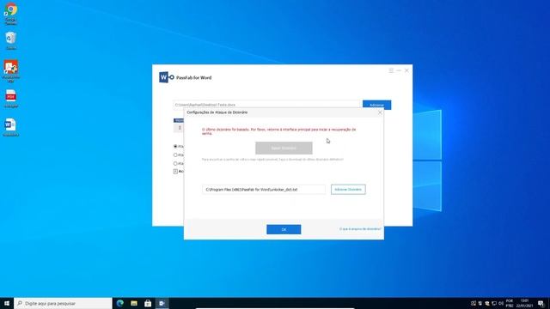Open the Word document on desktop
Image resolution: width=550 pixels, height=309 pixels.
pyautogui.click(x=10, y=127)
